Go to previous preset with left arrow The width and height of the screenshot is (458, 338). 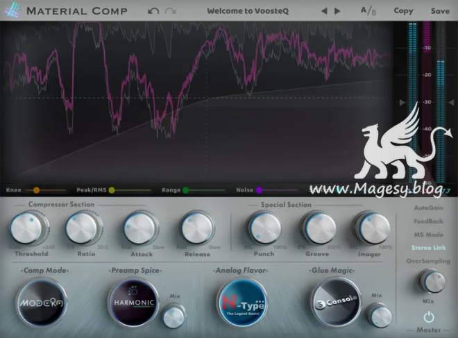[x=324, y=11]
